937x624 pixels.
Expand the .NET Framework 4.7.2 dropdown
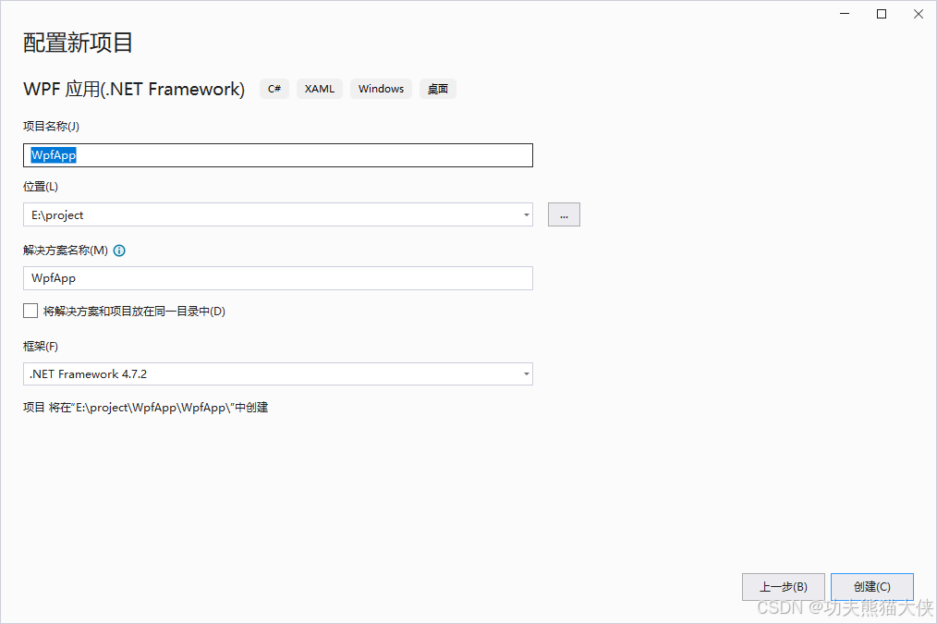pyautogui.click(x=278, y=374)
